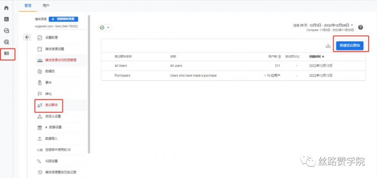
Task: Open the Home icon in sidebar
Action: 6,8
